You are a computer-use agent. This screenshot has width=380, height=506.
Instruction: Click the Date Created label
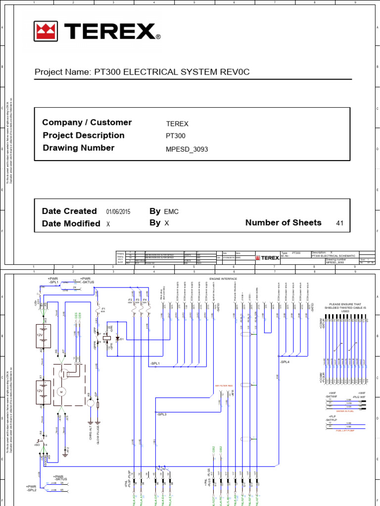click(x=69, y=211)
